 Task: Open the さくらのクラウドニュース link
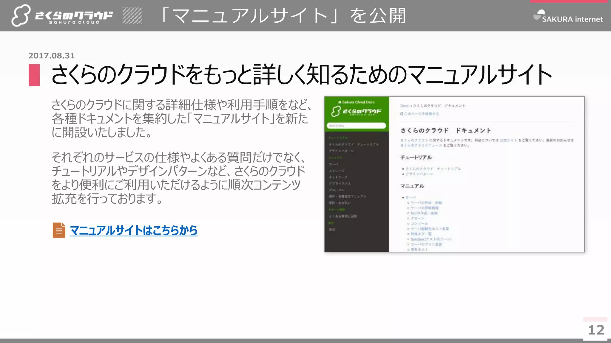[x=421, y=145]
